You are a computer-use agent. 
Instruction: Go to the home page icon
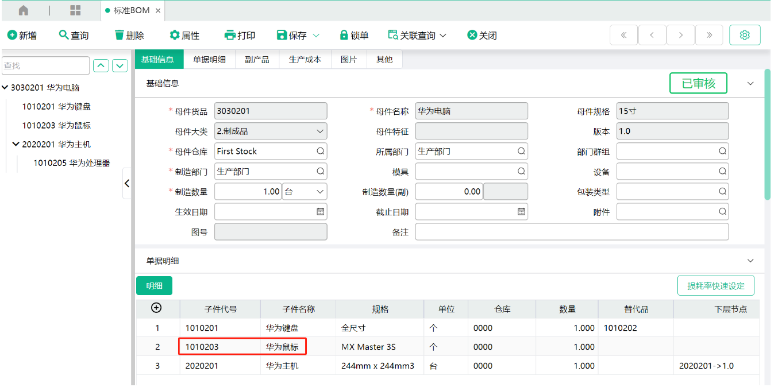pos(23,10)
